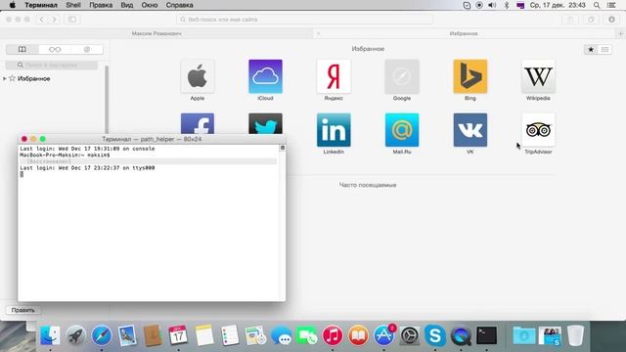Open the Bing favorite tile

coord(470,76)
